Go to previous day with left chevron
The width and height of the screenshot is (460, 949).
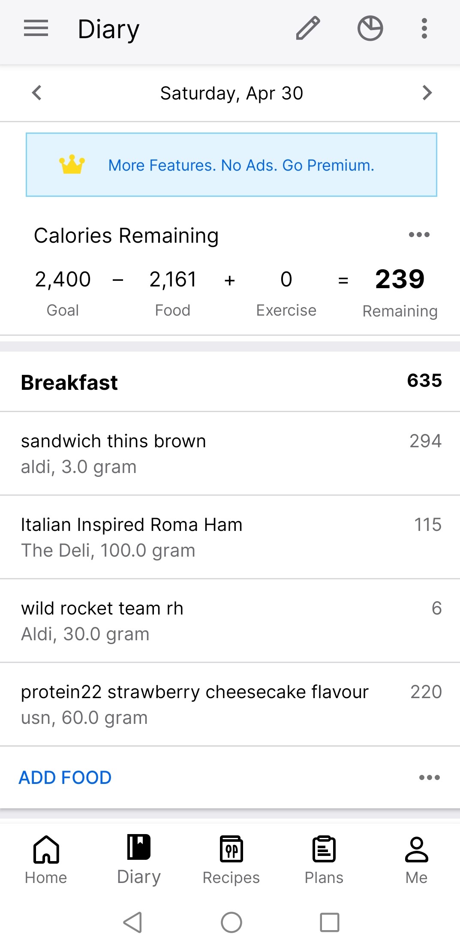37,93
